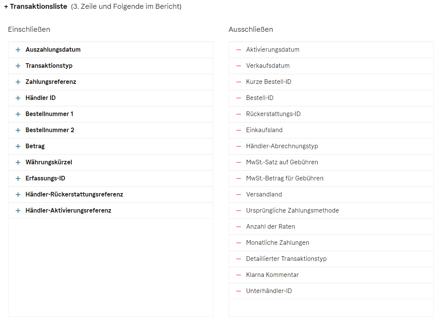Select the Rückerstattungs-ID excluded field
The width and height of the screenshot is (437, 321).
273,114
